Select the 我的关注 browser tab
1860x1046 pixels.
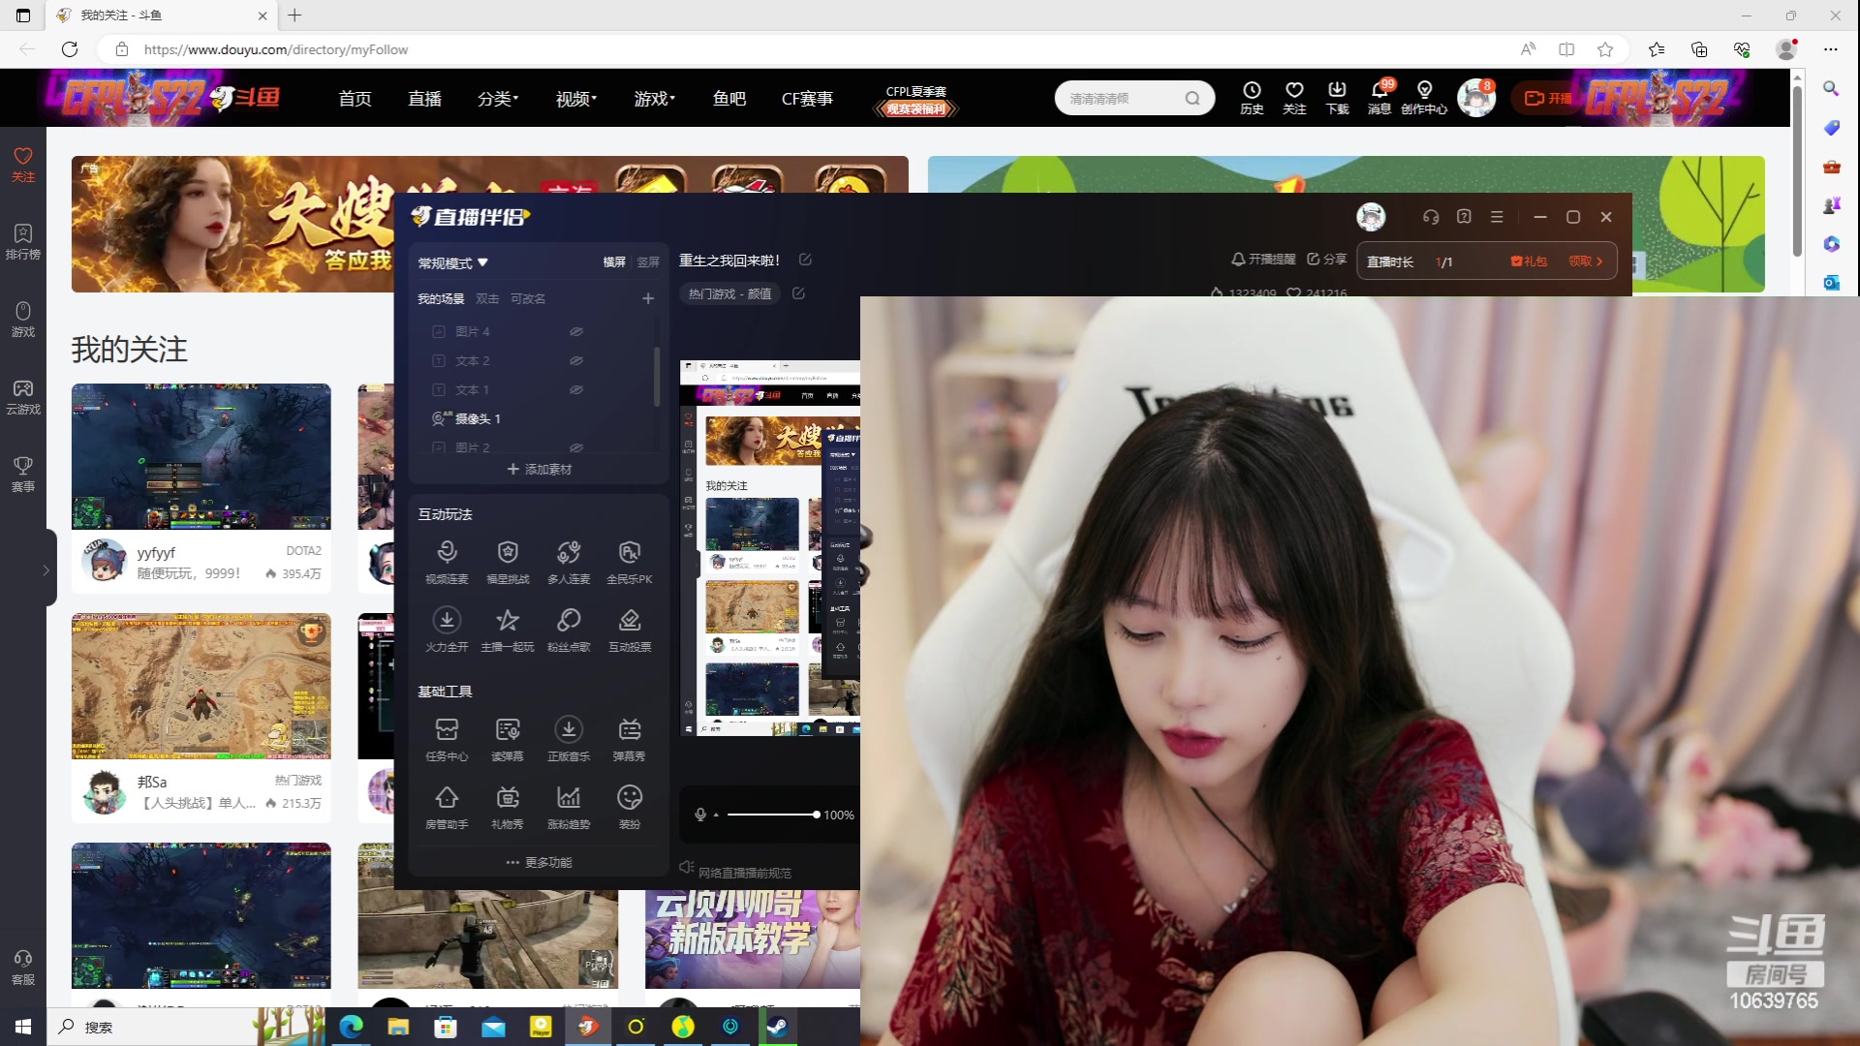pyautogui.click(x=162, y=15)
